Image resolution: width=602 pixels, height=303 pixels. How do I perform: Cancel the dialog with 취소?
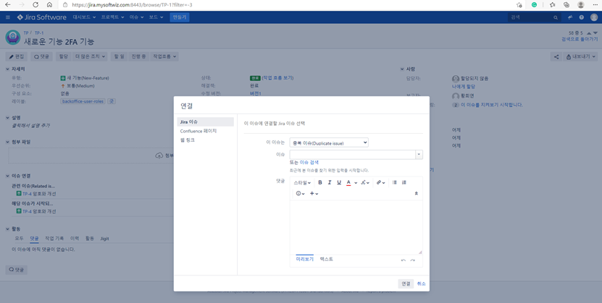click(x=421, y=284)
